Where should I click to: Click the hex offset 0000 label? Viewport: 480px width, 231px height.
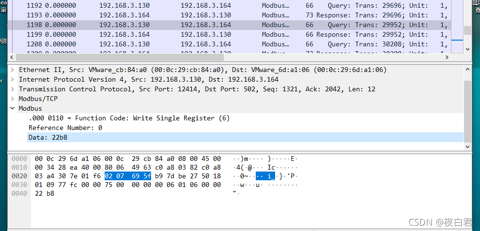pos(19,159)
